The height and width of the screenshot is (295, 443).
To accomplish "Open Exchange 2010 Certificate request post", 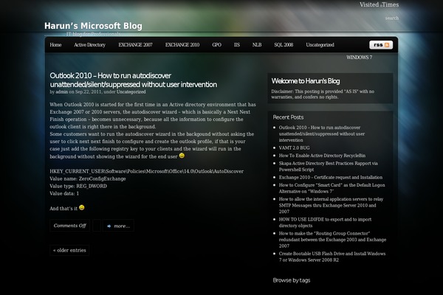I will tap(331, 177).
